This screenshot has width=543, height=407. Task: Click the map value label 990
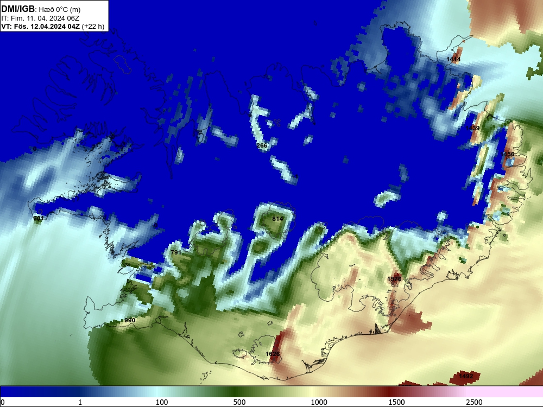tap(130, 320)
